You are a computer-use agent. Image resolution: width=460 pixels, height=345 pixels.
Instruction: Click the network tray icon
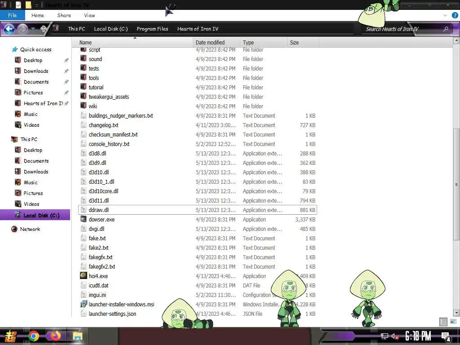point(385,336)
